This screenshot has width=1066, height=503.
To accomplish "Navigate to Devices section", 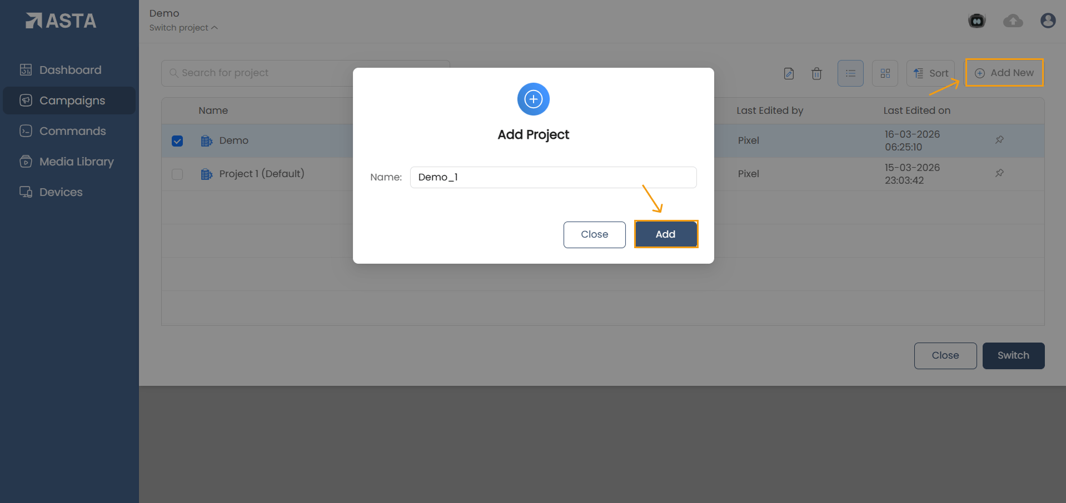I will pos(61,192).
